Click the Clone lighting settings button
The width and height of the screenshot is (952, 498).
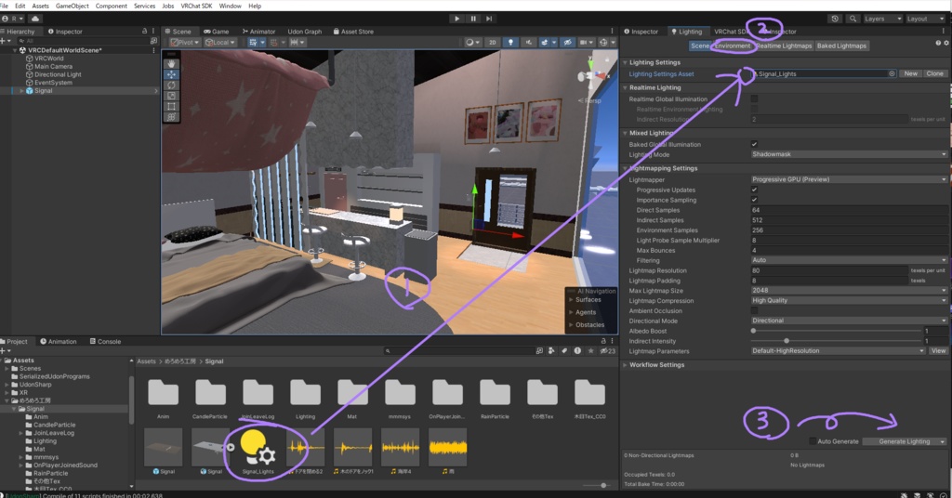[934, 73]
